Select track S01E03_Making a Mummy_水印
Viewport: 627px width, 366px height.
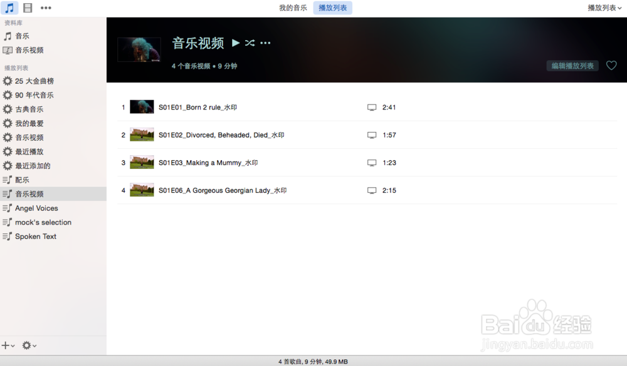coord(208,163)
